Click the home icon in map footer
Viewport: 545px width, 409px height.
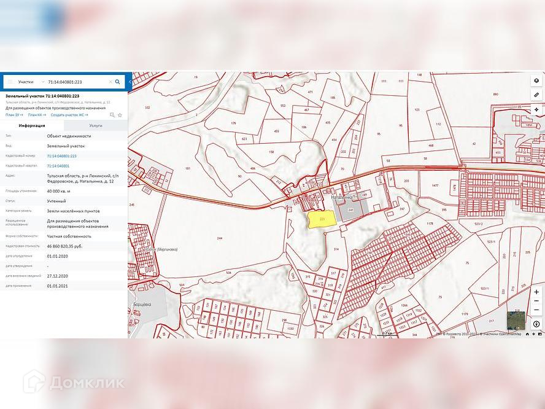[x=527, y=334]
